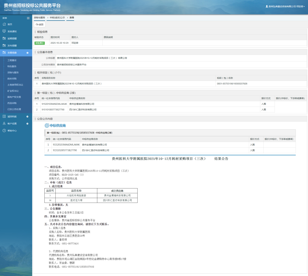Viewport: 308px width, 276px height.
Task: Collapse the sidebar with the hamburger menu icon
Action: (x=28, y=18)
